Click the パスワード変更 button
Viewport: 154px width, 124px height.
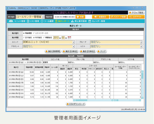pos(118,17)
